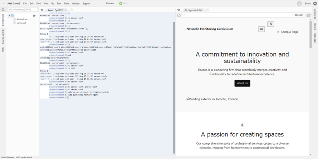The image size is (318, 159).
Task: Click the AWS Cloud9 menu
Action: (14, 4)
